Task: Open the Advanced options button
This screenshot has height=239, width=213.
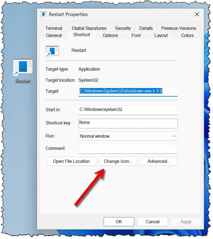Action: pos(159,161)
